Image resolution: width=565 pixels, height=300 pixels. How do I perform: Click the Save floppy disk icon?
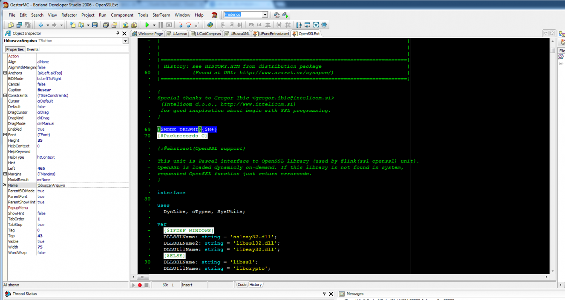coord(95,25)
